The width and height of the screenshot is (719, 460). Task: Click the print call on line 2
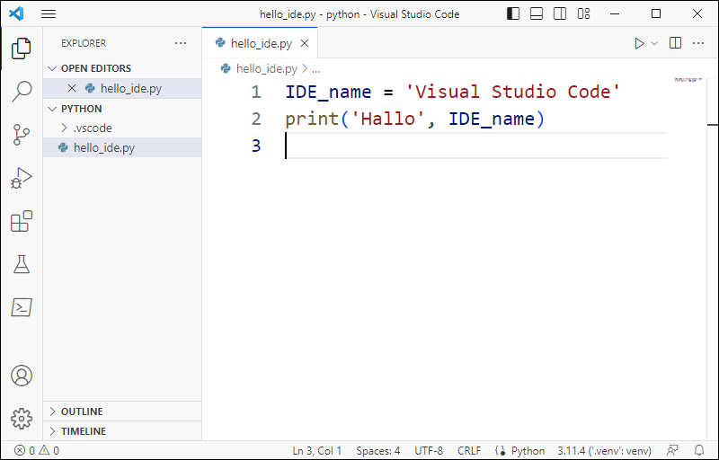[312, 119]
